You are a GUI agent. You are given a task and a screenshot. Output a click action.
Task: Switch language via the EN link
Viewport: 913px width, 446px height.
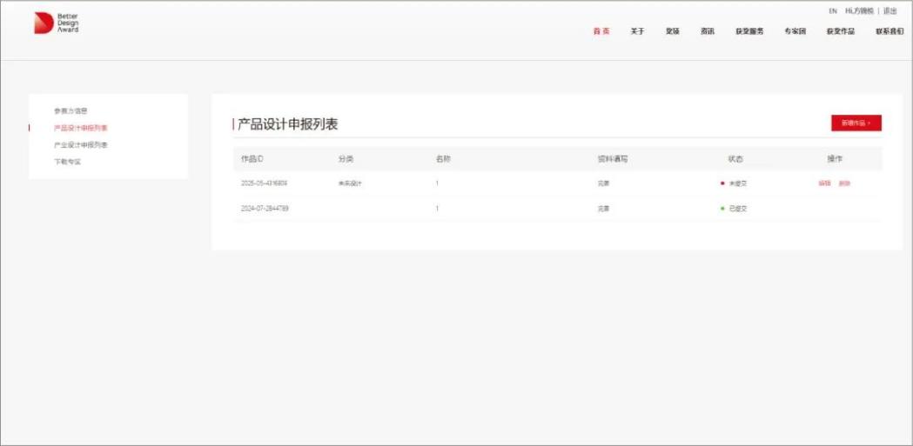click(x=833, y=11)
